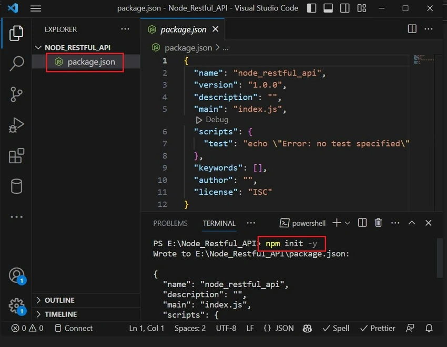Viewport: 447px width, 347px height.
Task: Open Copilot status icon
Action: point(307,329)
